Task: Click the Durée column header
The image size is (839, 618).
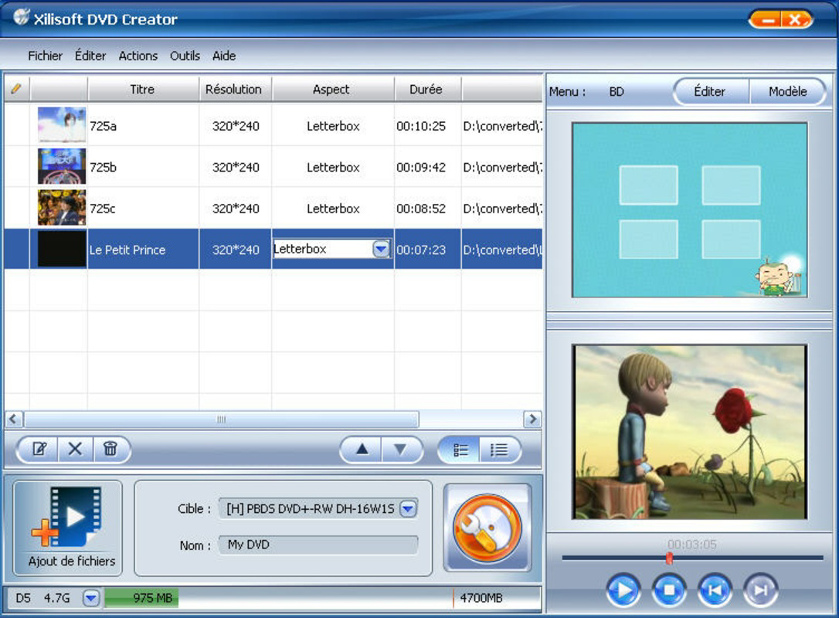Action: pyautogui.click(x=426, y=90)
